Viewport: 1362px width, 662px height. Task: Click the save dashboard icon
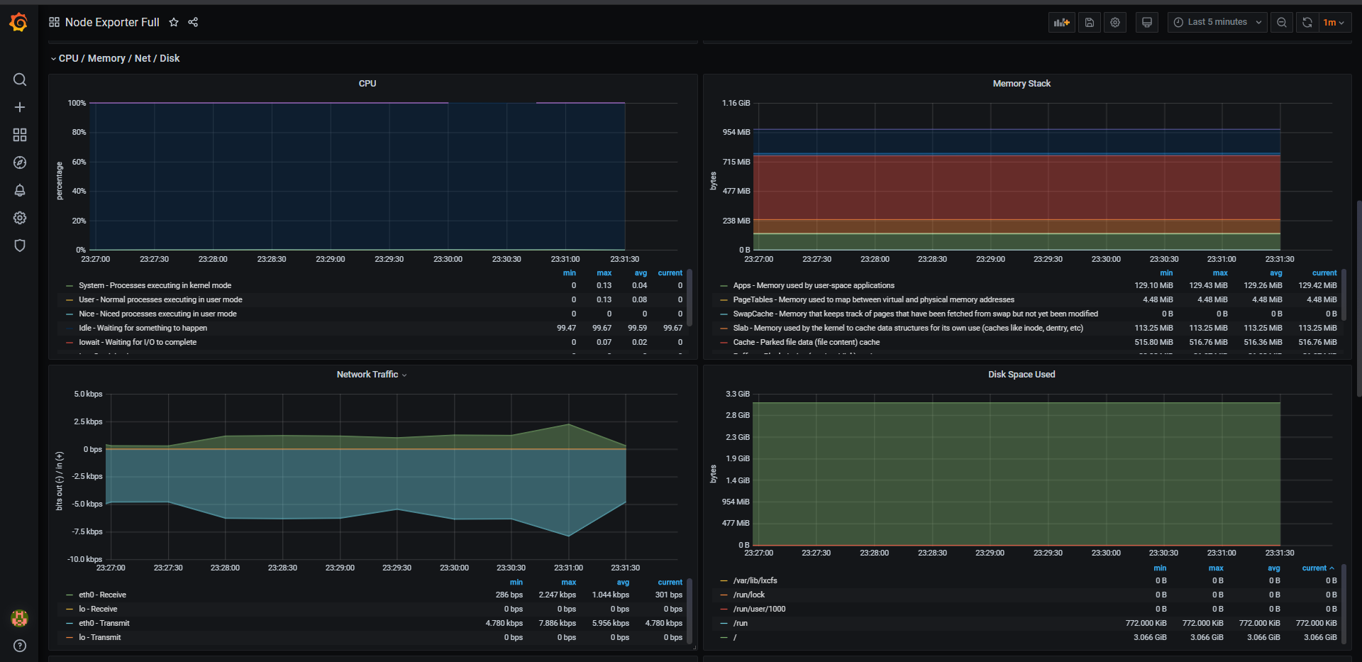coord(1090,22)
